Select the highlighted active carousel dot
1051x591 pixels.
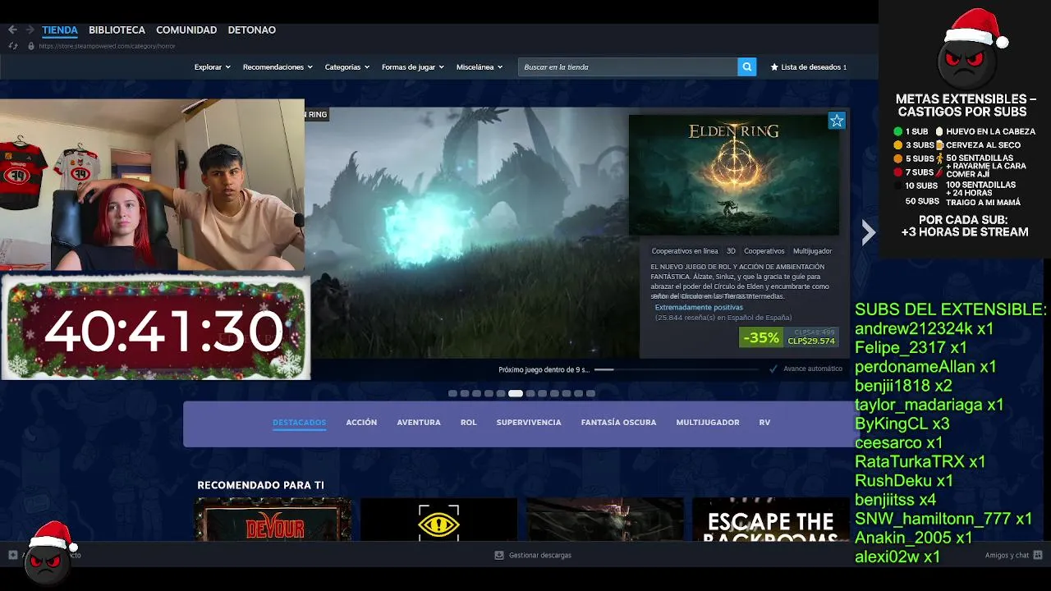[516, 394]
